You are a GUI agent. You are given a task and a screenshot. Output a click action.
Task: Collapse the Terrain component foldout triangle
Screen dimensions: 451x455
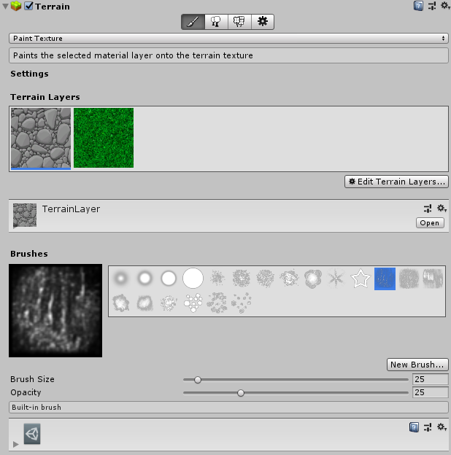[x=5, y=6]
